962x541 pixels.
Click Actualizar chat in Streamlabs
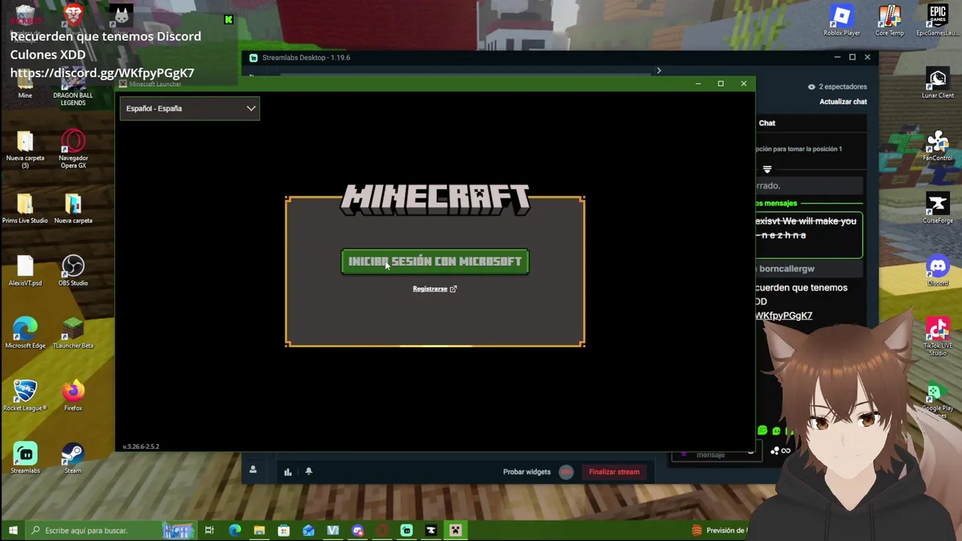pyautogui.click(x=843, y=101)
